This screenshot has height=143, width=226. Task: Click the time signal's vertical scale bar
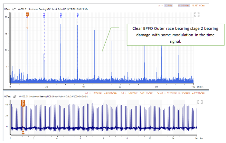[10, 115]
